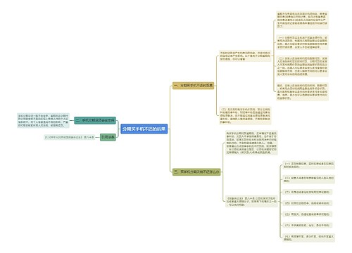Image resolution: width=352 pixels, height=253 pixels.
Task: Click the last sub-item (七) 有流窜作案
Action: pos(309,238)
